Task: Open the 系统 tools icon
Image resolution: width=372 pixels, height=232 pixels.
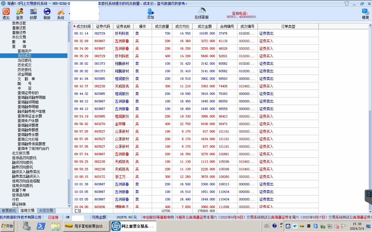Action: point(61,13)
